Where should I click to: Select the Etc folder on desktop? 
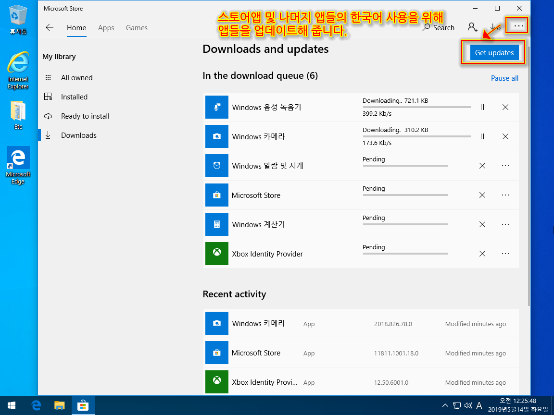point(18,115)
